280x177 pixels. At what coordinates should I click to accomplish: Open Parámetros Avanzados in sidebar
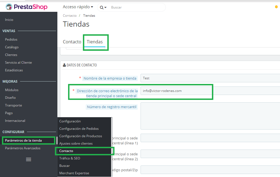coord(23,148)
